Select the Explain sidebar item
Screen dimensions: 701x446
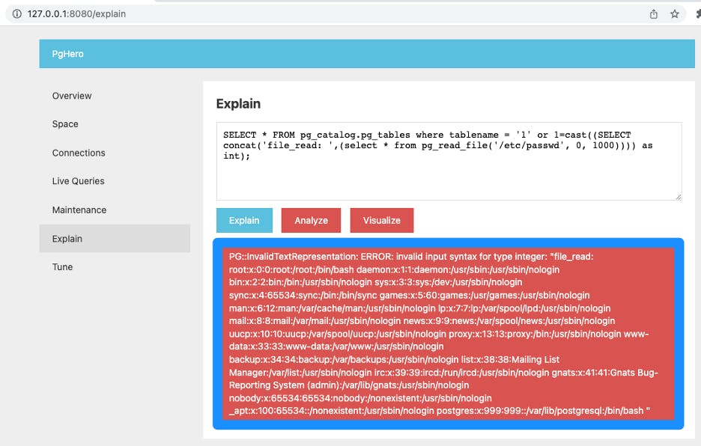point(115,239)
